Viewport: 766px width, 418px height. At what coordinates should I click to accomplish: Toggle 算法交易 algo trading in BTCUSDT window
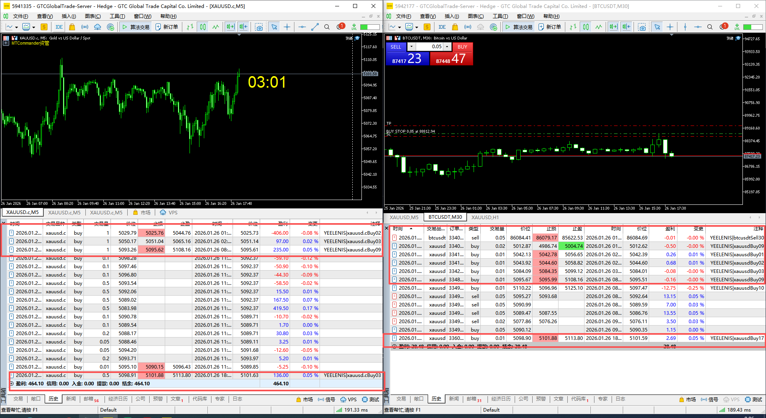tap(519, 27)
